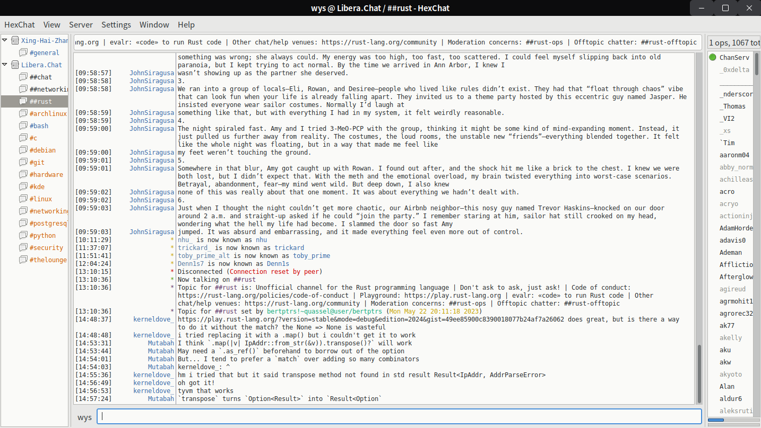Select akelly in the user list
Image resolution: width=761 pixels, height=428 pixels.
731,337
